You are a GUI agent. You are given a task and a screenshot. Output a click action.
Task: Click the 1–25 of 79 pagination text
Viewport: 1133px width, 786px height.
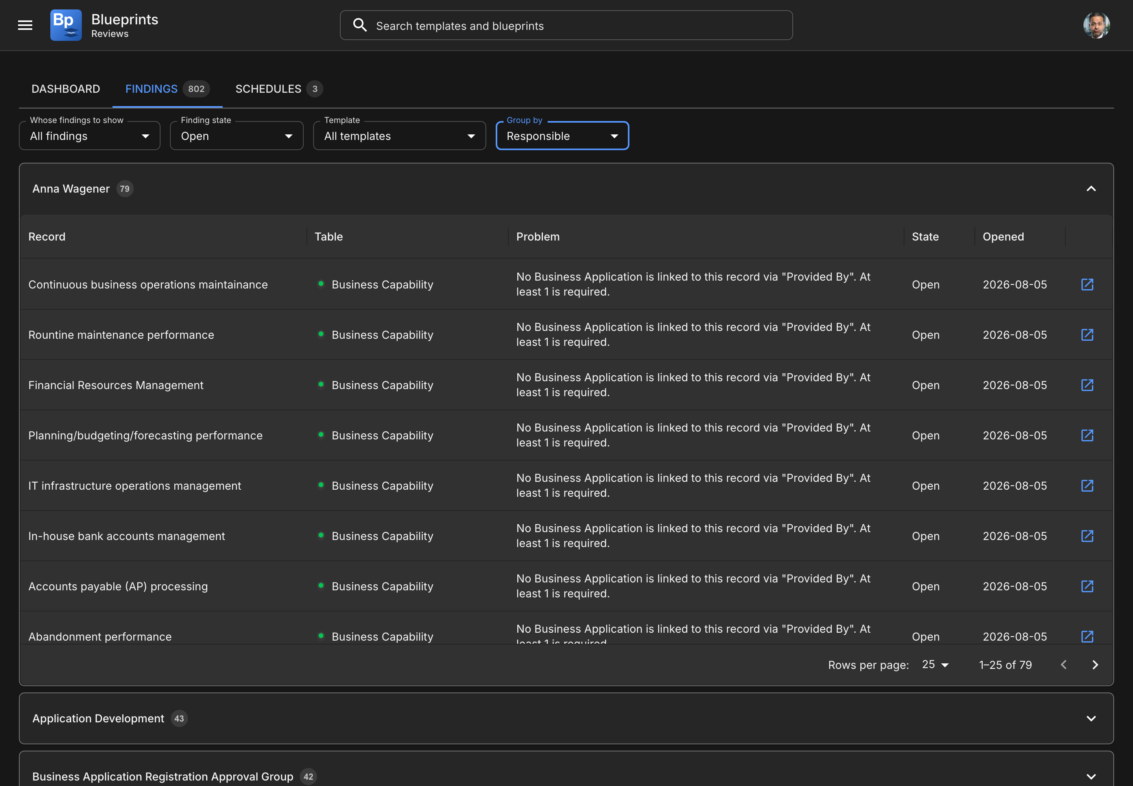1005,665
